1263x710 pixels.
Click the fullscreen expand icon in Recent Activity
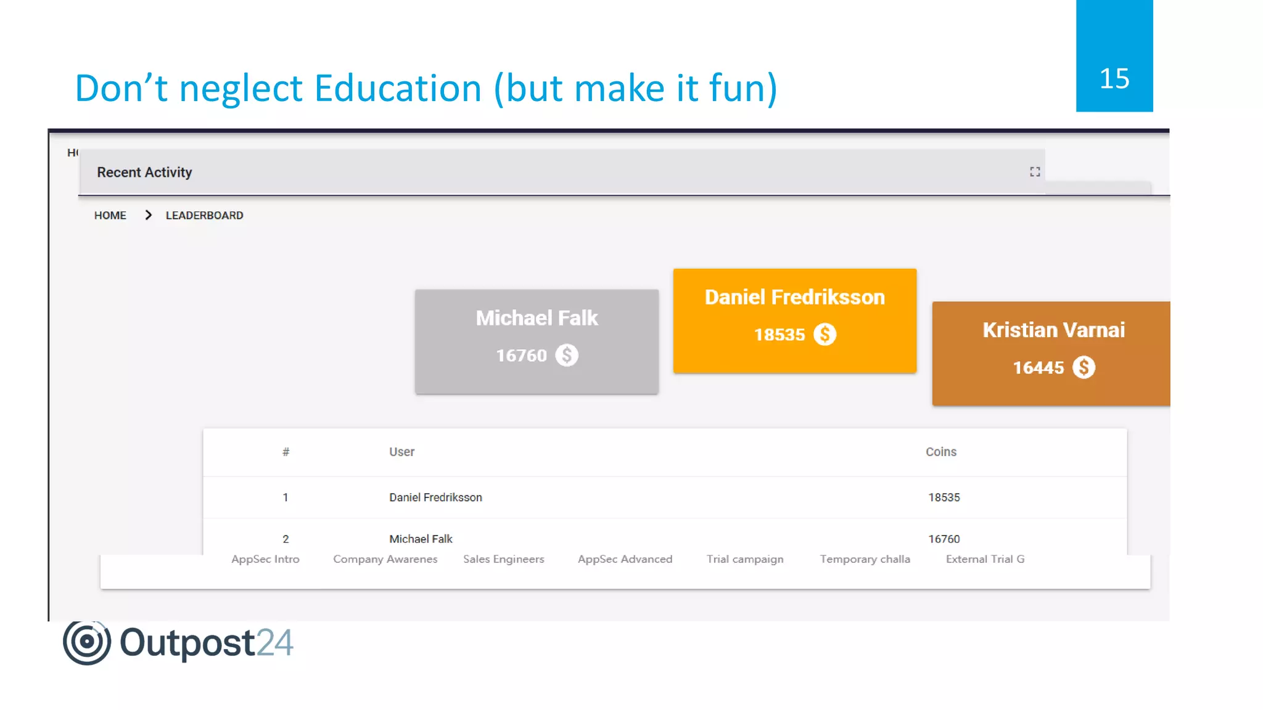pos(1035,172)
